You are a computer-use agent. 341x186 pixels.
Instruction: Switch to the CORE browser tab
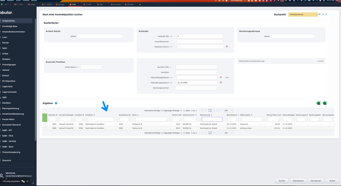[x=72, y=4]
